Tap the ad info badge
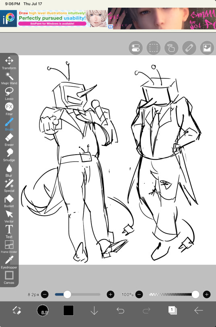This screenshot has height=327, width=216. click(x=110, y=27)
